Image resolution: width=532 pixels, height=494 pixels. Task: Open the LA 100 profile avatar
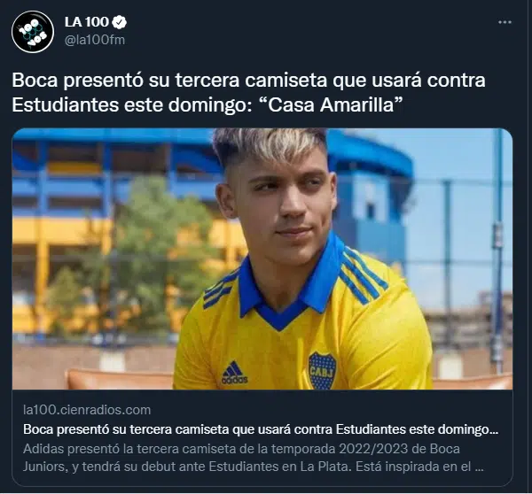33,32
